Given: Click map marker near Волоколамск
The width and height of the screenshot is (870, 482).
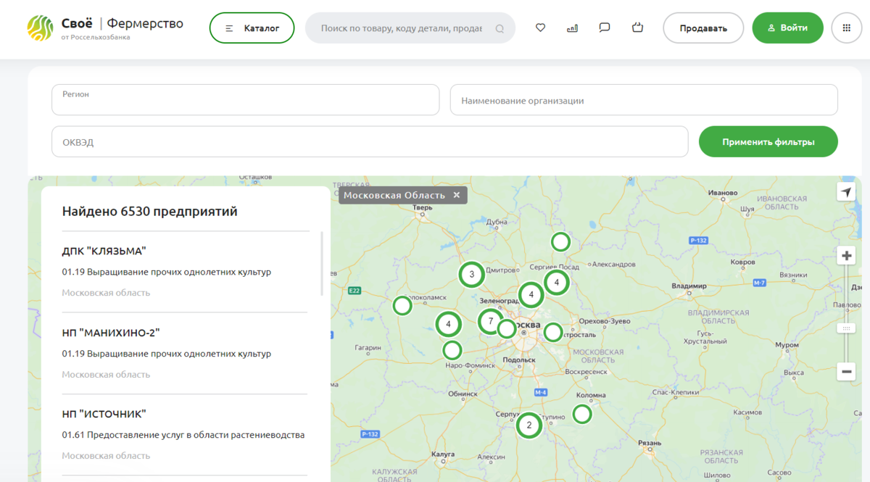Looking at the screenshot, I should (402, 306).
